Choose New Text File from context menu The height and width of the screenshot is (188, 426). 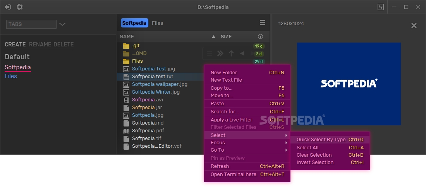coord(247,80)
